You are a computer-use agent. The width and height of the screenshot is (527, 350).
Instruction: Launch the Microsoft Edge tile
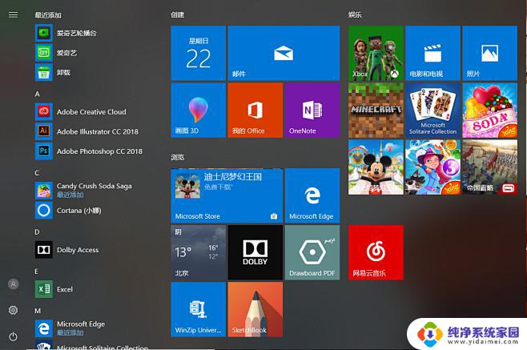tap(312, 195)
